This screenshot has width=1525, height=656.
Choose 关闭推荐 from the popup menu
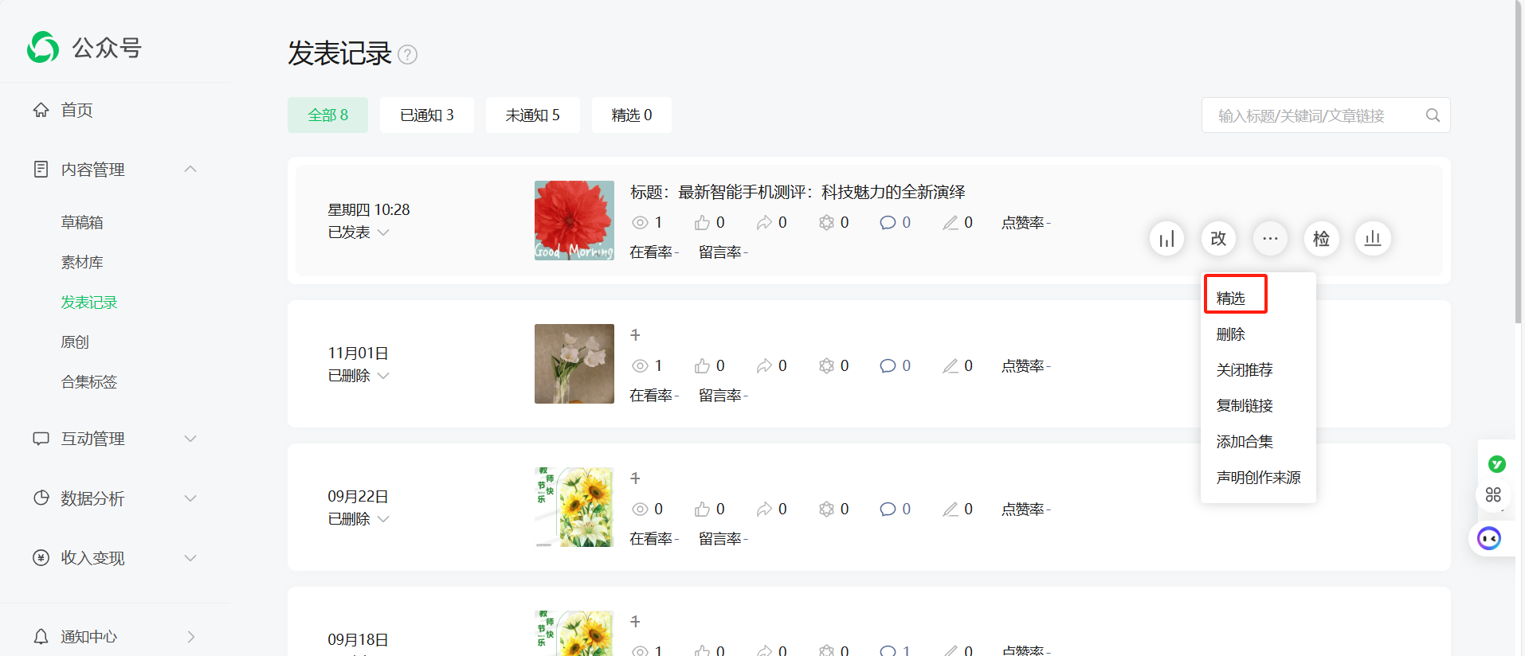(1245, 370)
